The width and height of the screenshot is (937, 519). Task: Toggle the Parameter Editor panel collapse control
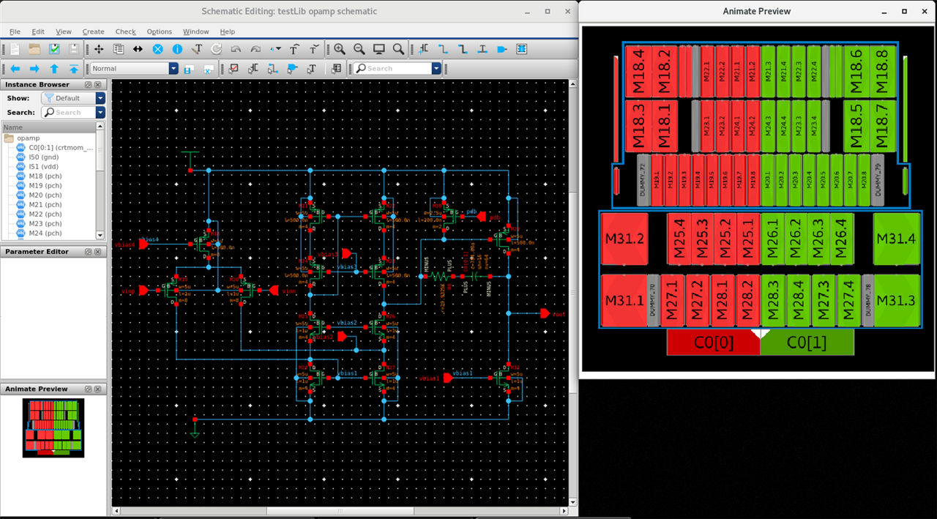point(88,251)
